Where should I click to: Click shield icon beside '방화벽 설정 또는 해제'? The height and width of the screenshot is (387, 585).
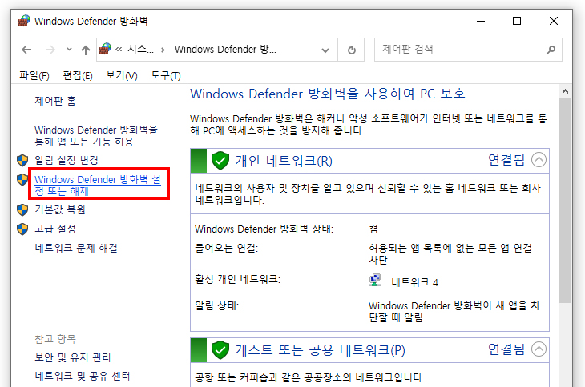22,179
